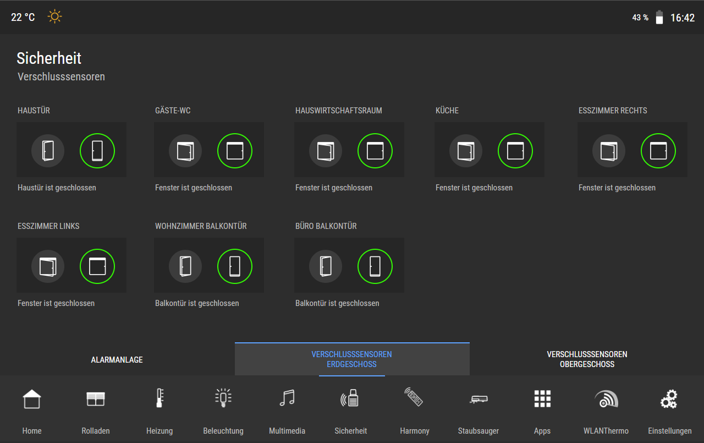Click the 22 °C temperature reading
Image resolution: width=704 pixels, height=443 pixels.
click(23, 18)
